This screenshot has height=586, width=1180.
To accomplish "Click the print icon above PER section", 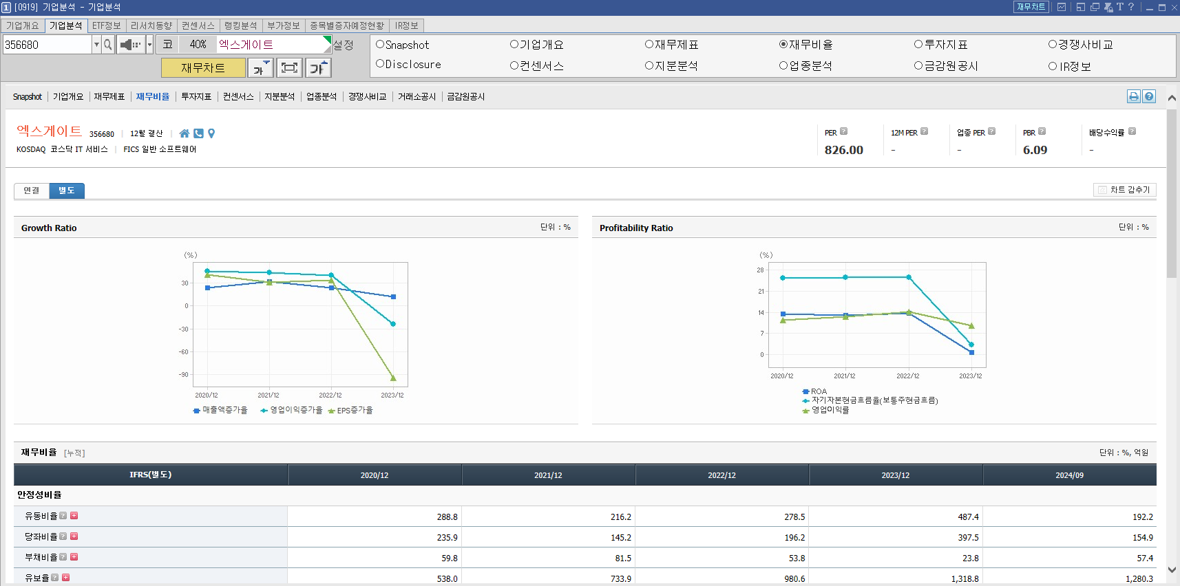I will click(x=1134, y=96).
